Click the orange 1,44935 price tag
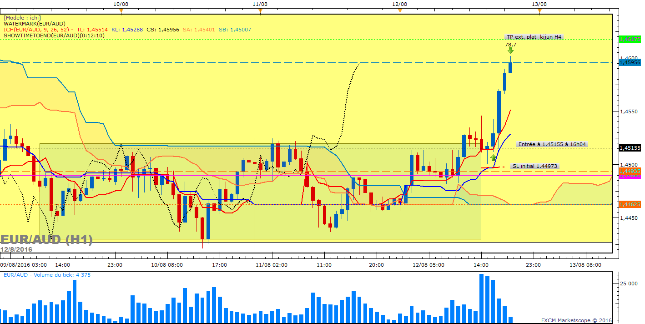Image resolution: width=645 pixels, height=324 pixels. coord(630,171)
